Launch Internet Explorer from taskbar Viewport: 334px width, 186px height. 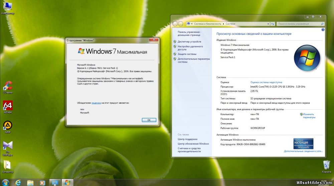click(18, 183)
